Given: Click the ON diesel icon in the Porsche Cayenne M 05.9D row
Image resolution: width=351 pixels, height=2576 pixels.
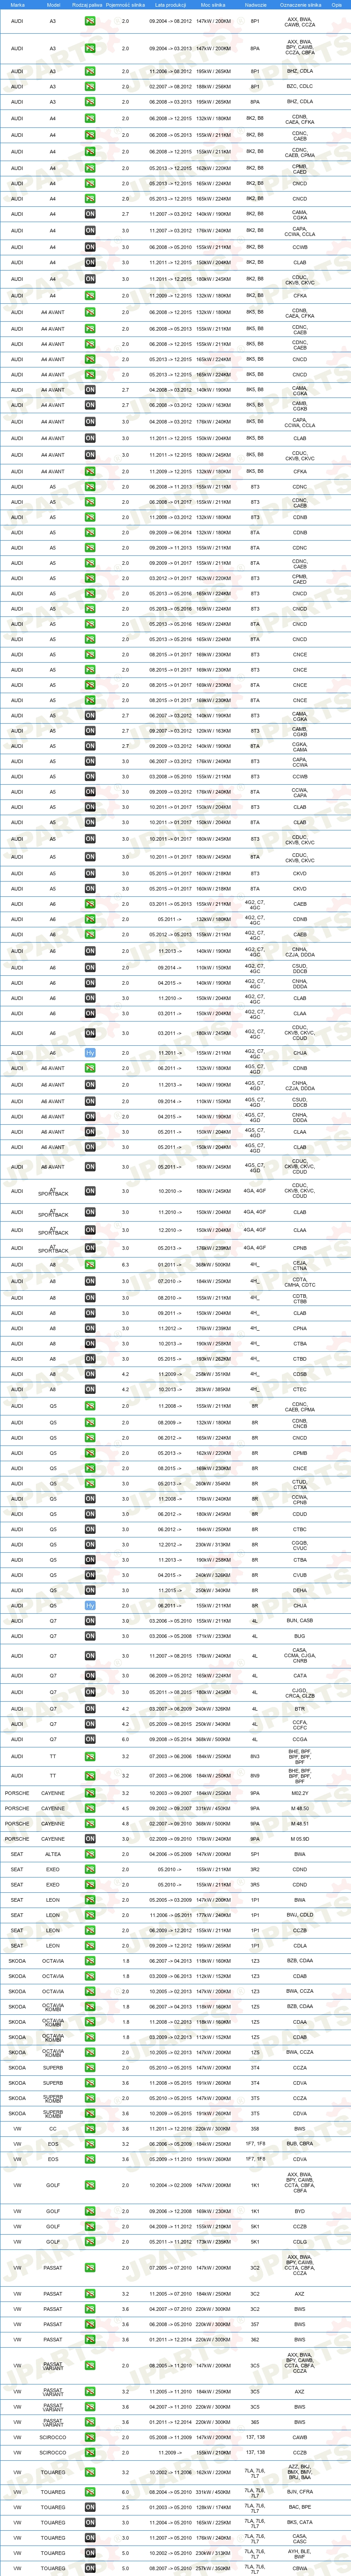Looking at the screenshot, I should pyautogui.click(x=90, y=1839).
